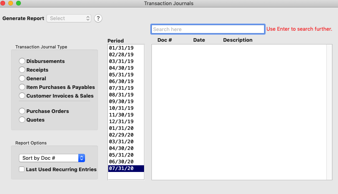Close the Transaction Journals window
Image resolution: width=338 pixels, height=194 pixels.
3,3
